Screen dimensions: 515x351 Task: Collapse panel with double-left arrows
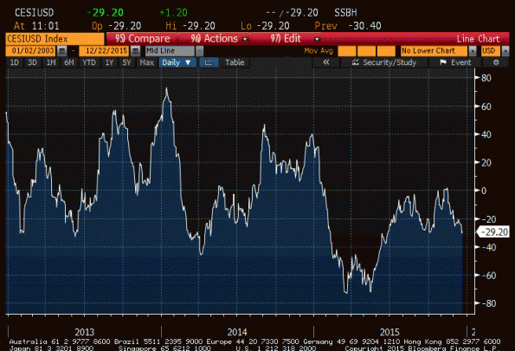[x=325, y=62]
